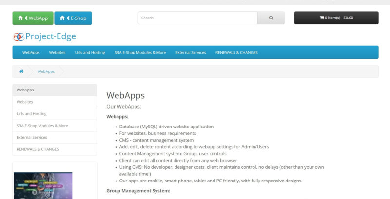Viewport: 390px width, 199px height.
Task: Click the blue E-Shop home button
Action: pyautogui.click(x=73, y=18)
